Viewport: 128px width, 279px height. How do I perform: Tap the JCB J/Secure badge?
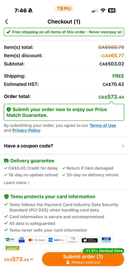(106, 240)
